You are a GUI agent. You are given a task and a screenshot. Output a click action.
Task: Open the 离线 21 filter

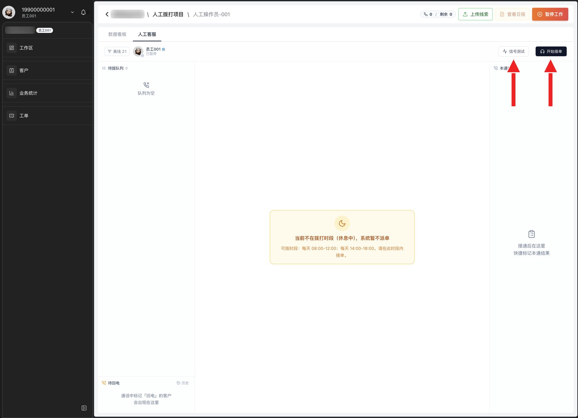117,51
